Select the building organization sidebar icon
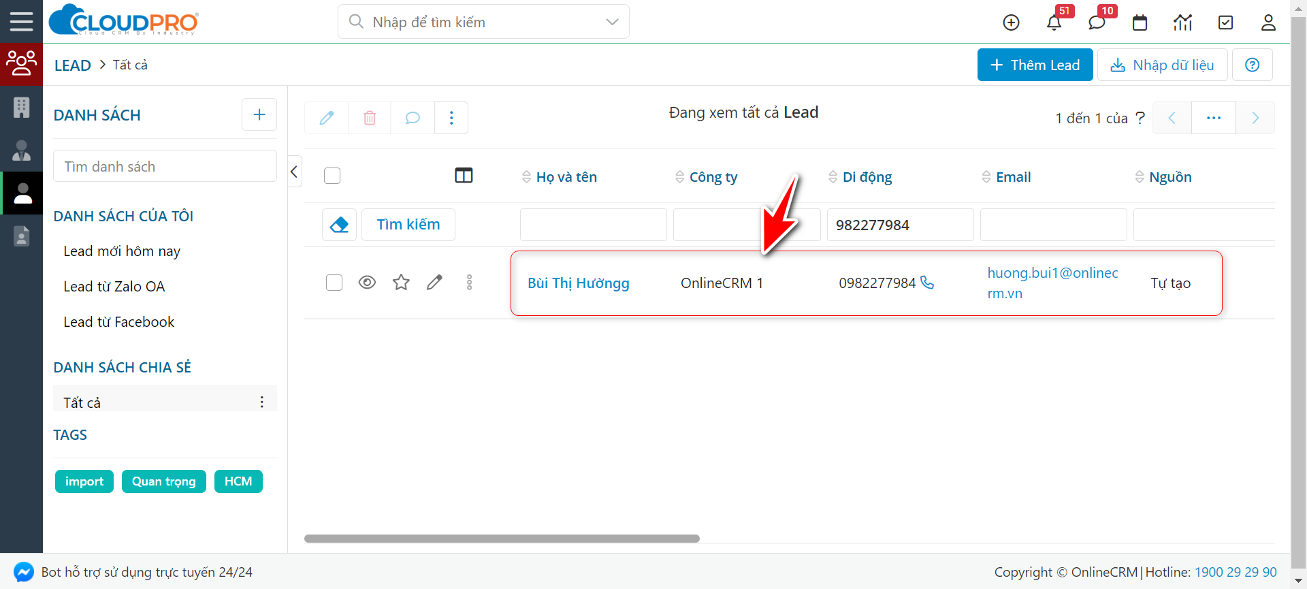The height and width of the screenshot is (589, 1307). click(21, 108)
